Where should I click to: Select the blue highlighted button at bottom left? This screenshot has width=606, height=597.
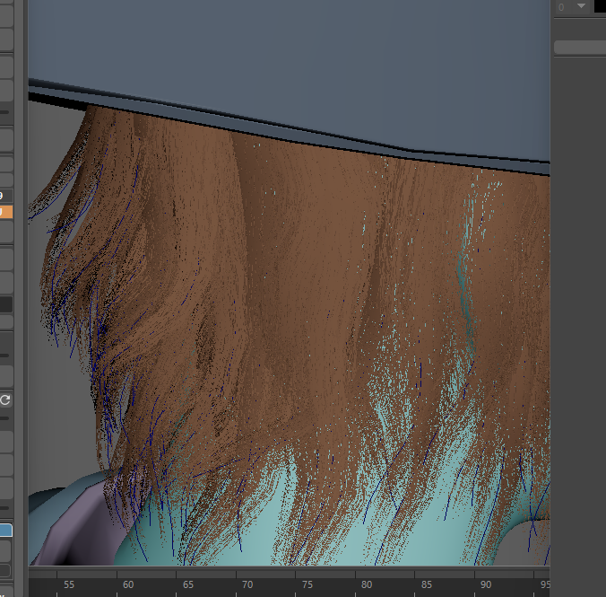click(5, 530)
